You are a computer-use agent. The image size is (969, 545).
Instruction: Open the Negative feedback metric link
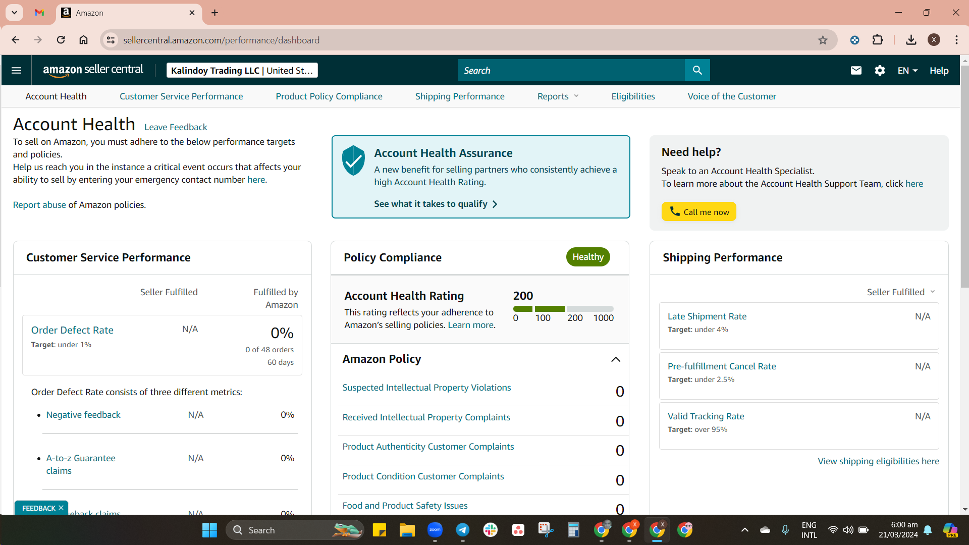[x=83, y=415]
